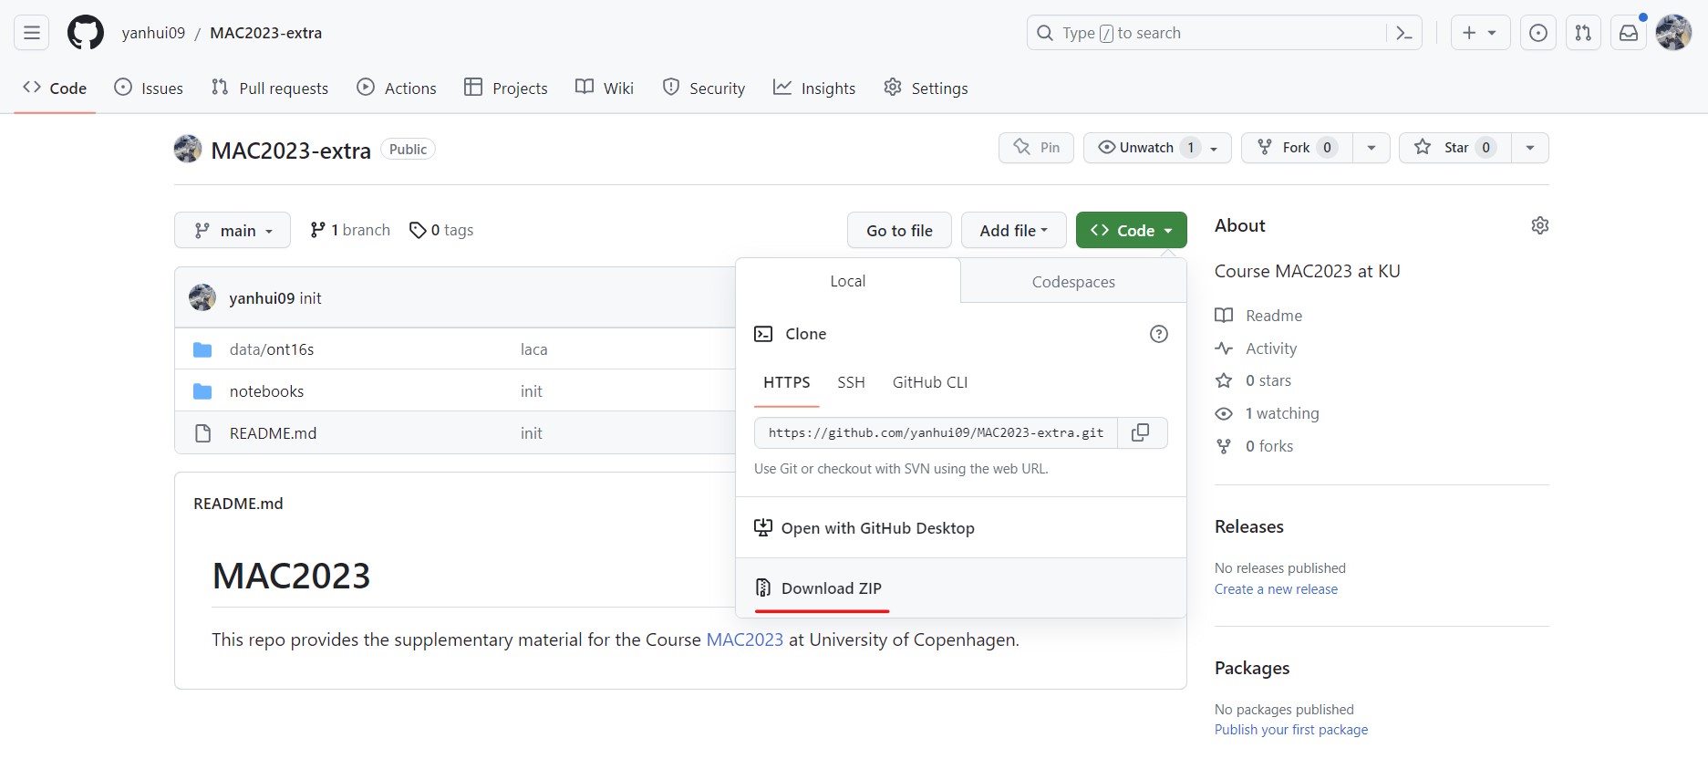Select the HTTPS clone option
This screenshot has height=759, width=1708.
tap(787, 383)
